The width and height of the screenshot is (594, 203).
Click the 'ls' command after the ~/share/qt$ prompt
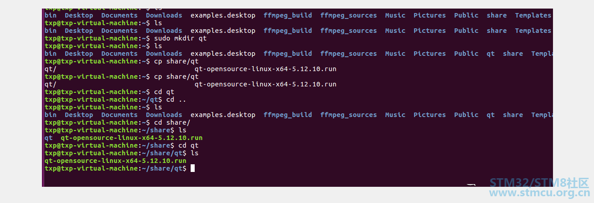[195, 153]
